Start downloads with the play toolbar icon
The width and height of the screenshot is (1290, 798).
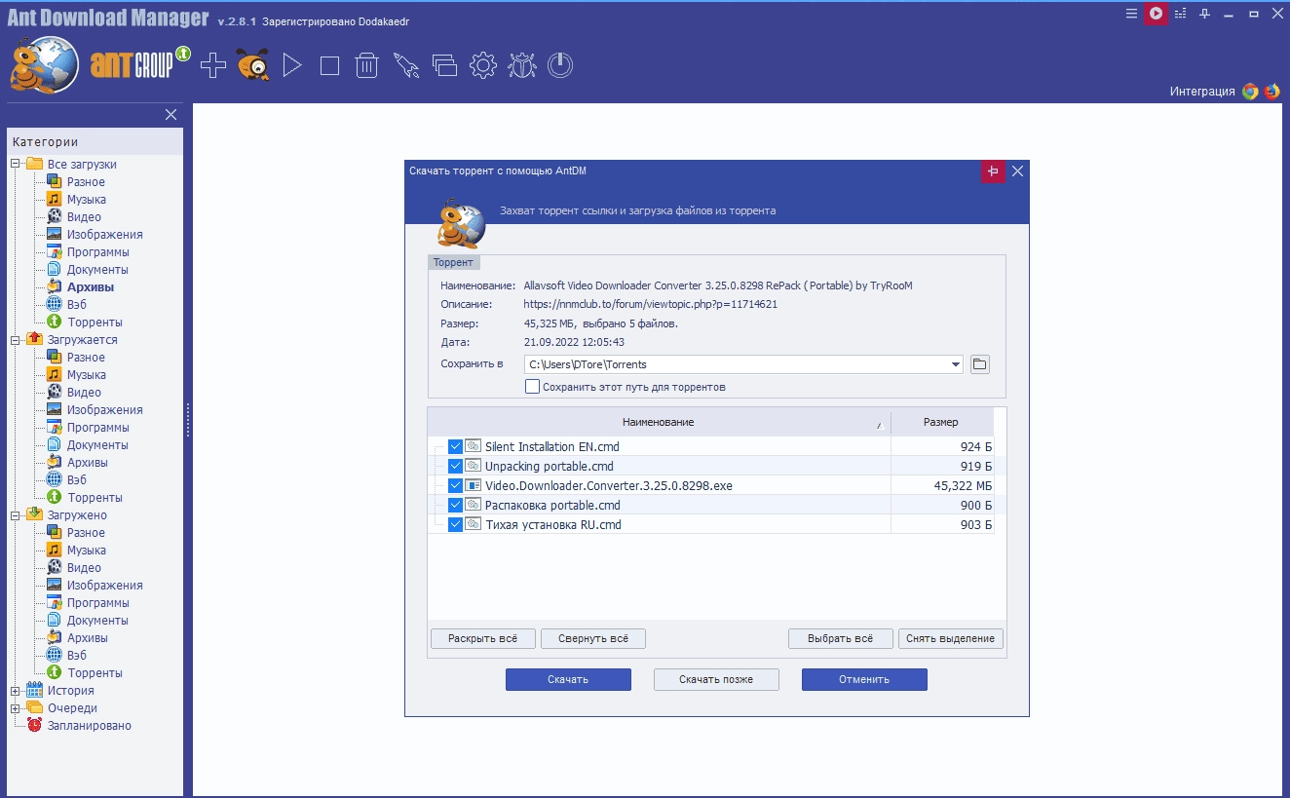click(292, 65)
